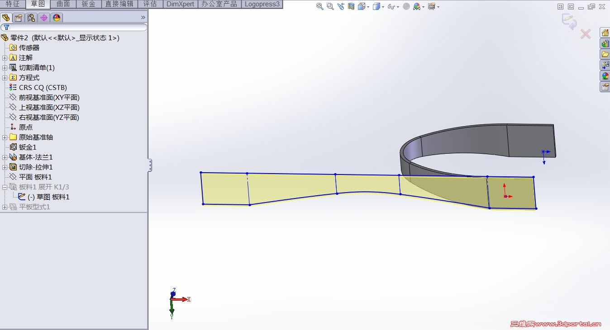Switch to the 特征 tab
This screenshot has width=610, height=330.
coord(13,4)
